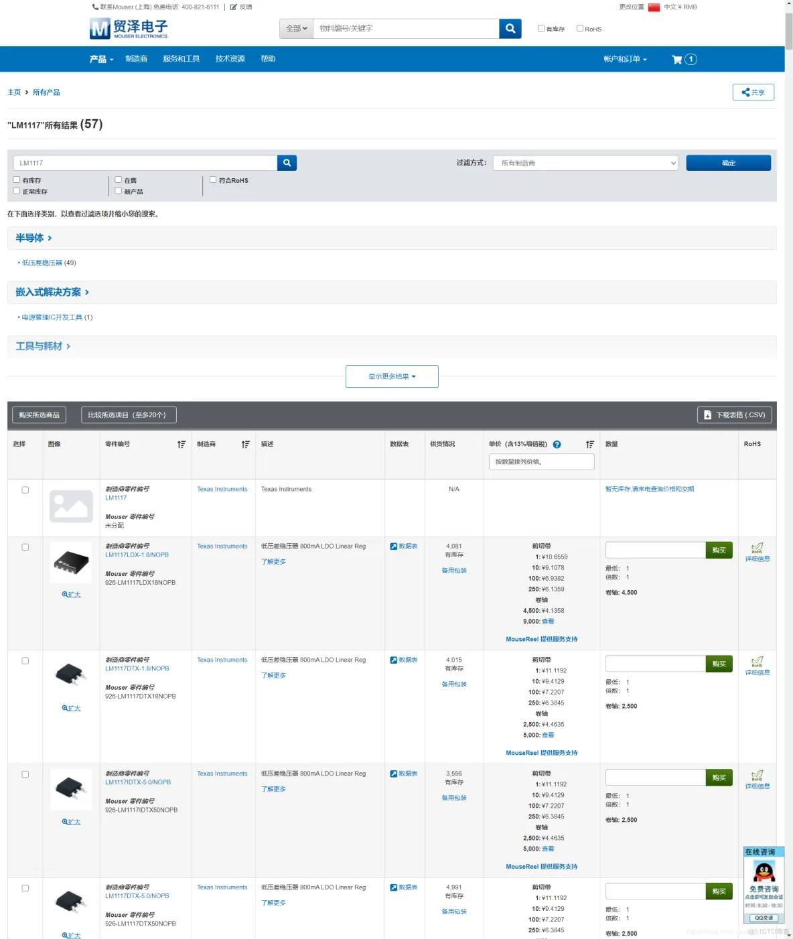
Task: Download table as CSV
Action: click(x=735, y=415)
